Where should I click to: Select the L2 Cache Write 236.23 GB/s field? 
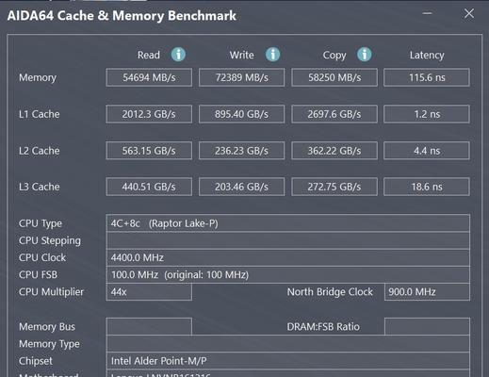pos(241,151)
